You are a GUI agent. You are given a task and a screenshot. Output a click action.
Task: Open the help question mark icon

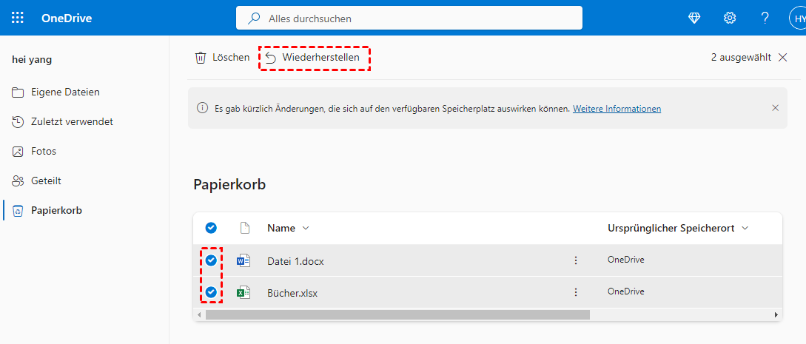765,18
